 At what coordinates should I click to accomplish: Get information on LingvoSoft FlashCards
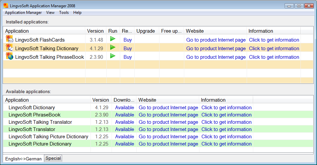pyautogui.click(x=274, y=40)
